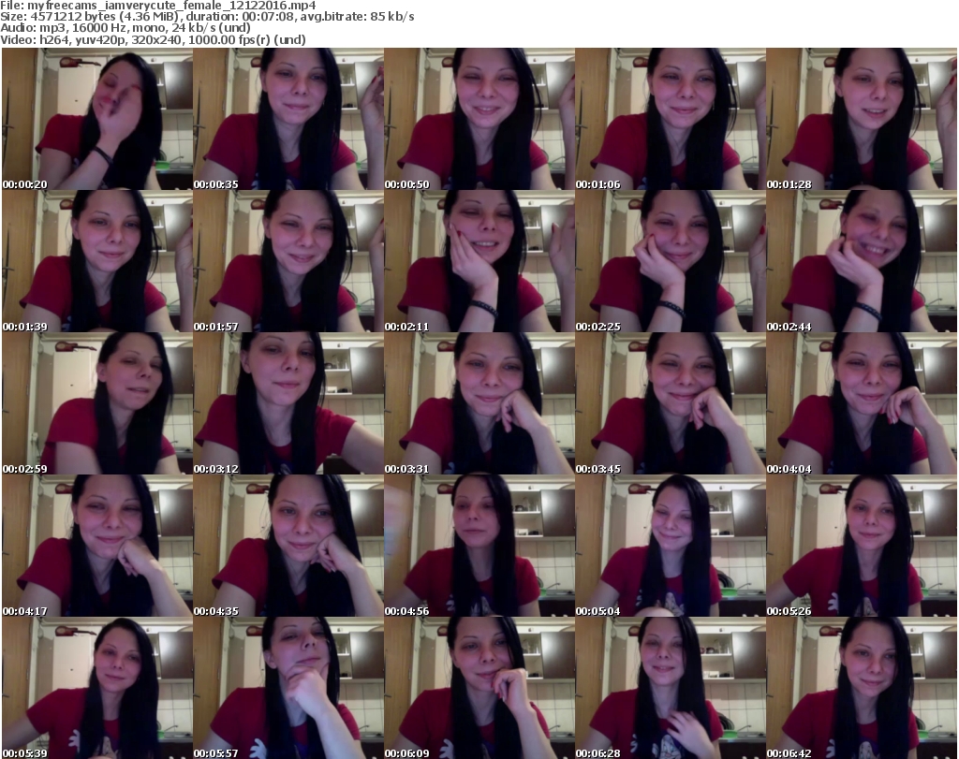
Task: Open the thumbnail timestamped 00:04:17
Action: [97, 546]
